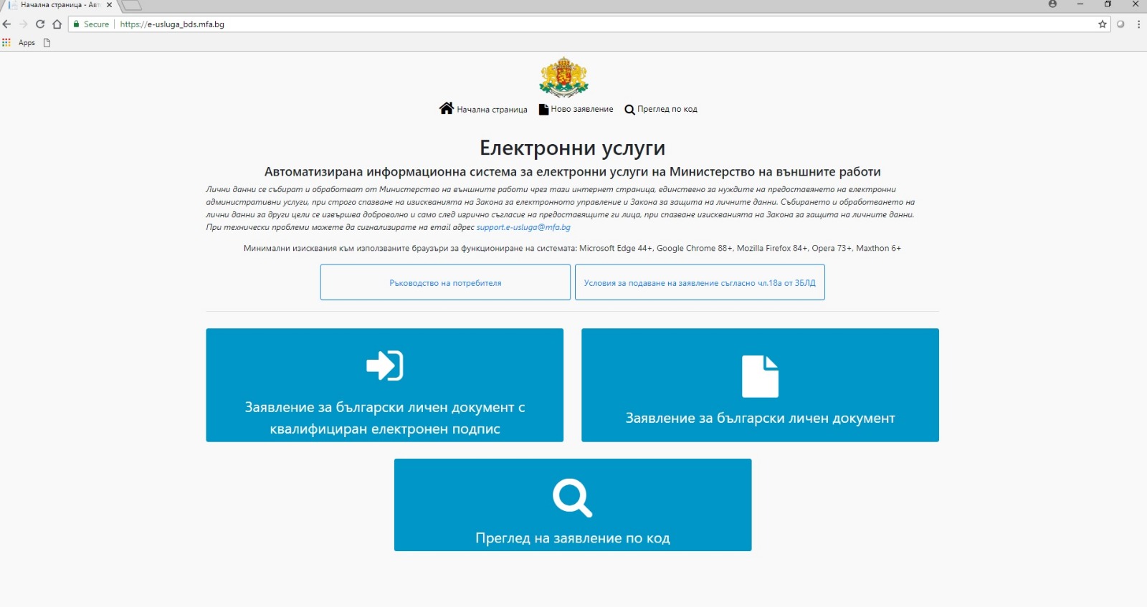This screenshot has width=1147, height=607.
Task: Open the Apps shortcut in bookmarks bar
Action: [x=20, y=43]
